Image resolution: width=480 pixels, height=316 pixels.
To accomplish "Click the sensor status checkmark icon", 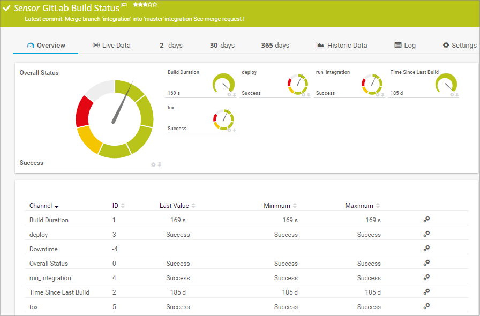I will point(6,9).
